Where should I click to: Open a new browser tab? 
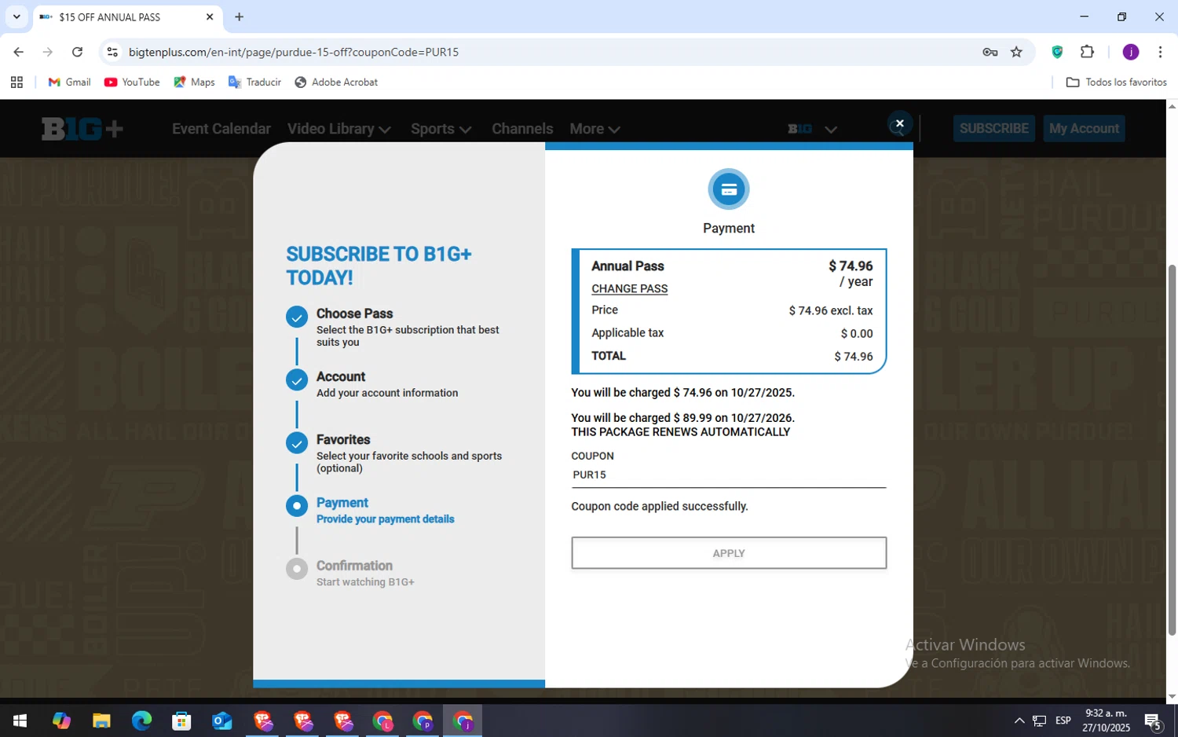[239, 16]
